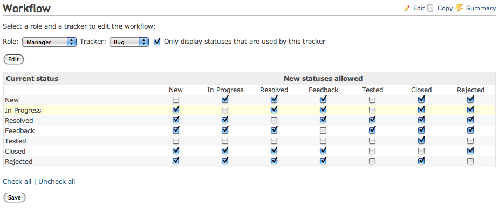Check New to Tested transition checkbox

(372, 100)
